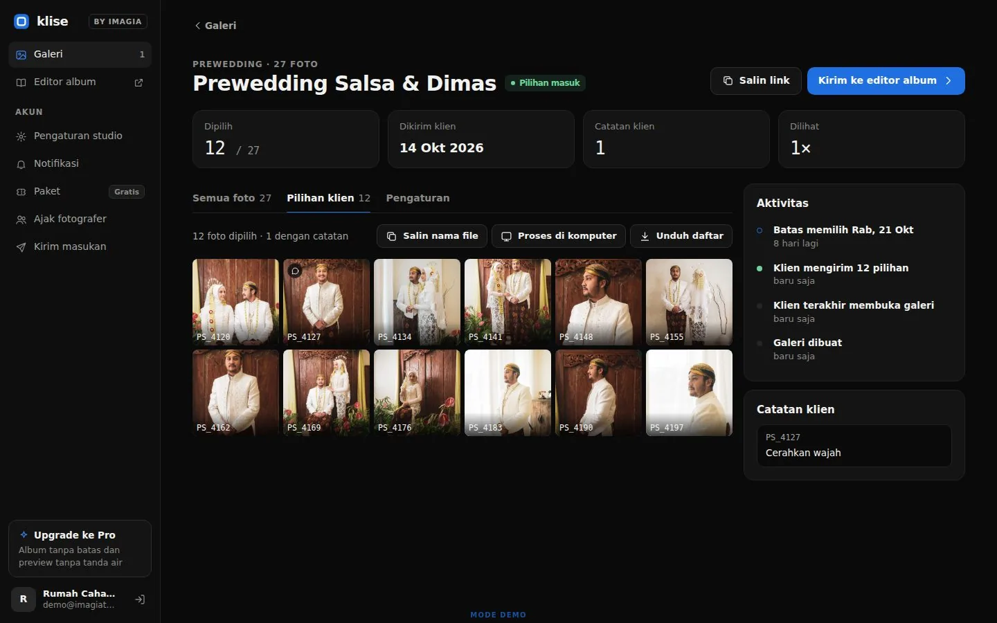Open photo thumbnail PS_4176
Image resolution: width=997 pixels, height=623 pixels.
pos(417,392)
